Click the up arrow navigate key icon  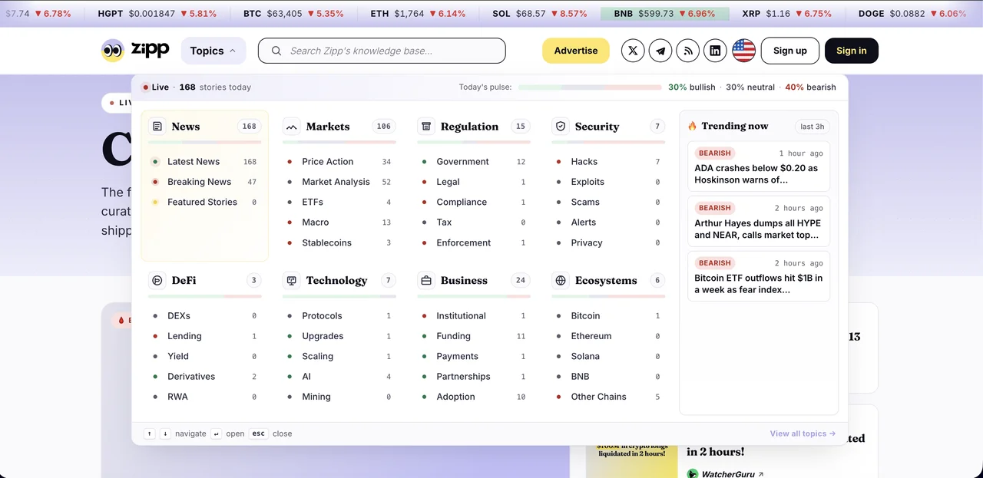[150, 433]
